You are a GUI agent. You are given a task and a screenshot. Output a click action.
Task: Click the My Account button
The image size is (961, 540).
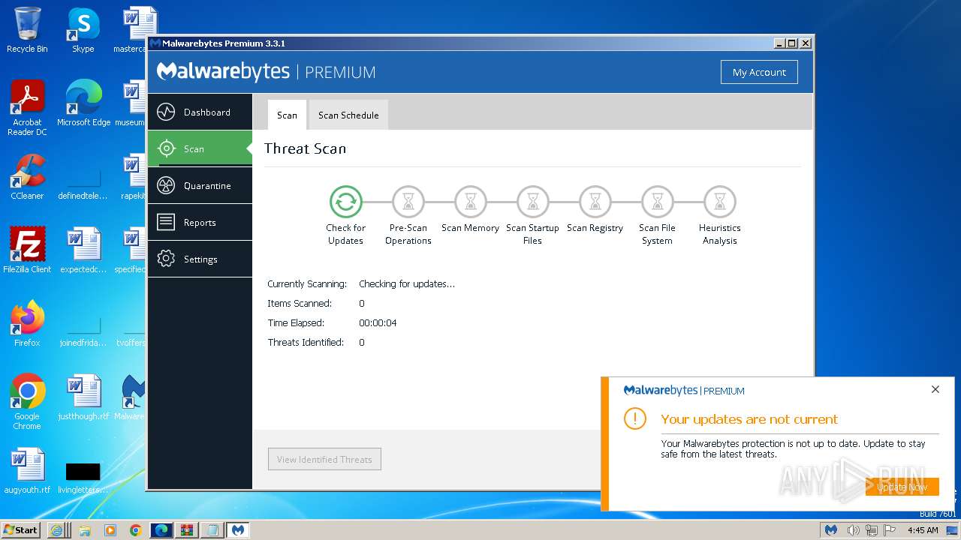point(759,72)
